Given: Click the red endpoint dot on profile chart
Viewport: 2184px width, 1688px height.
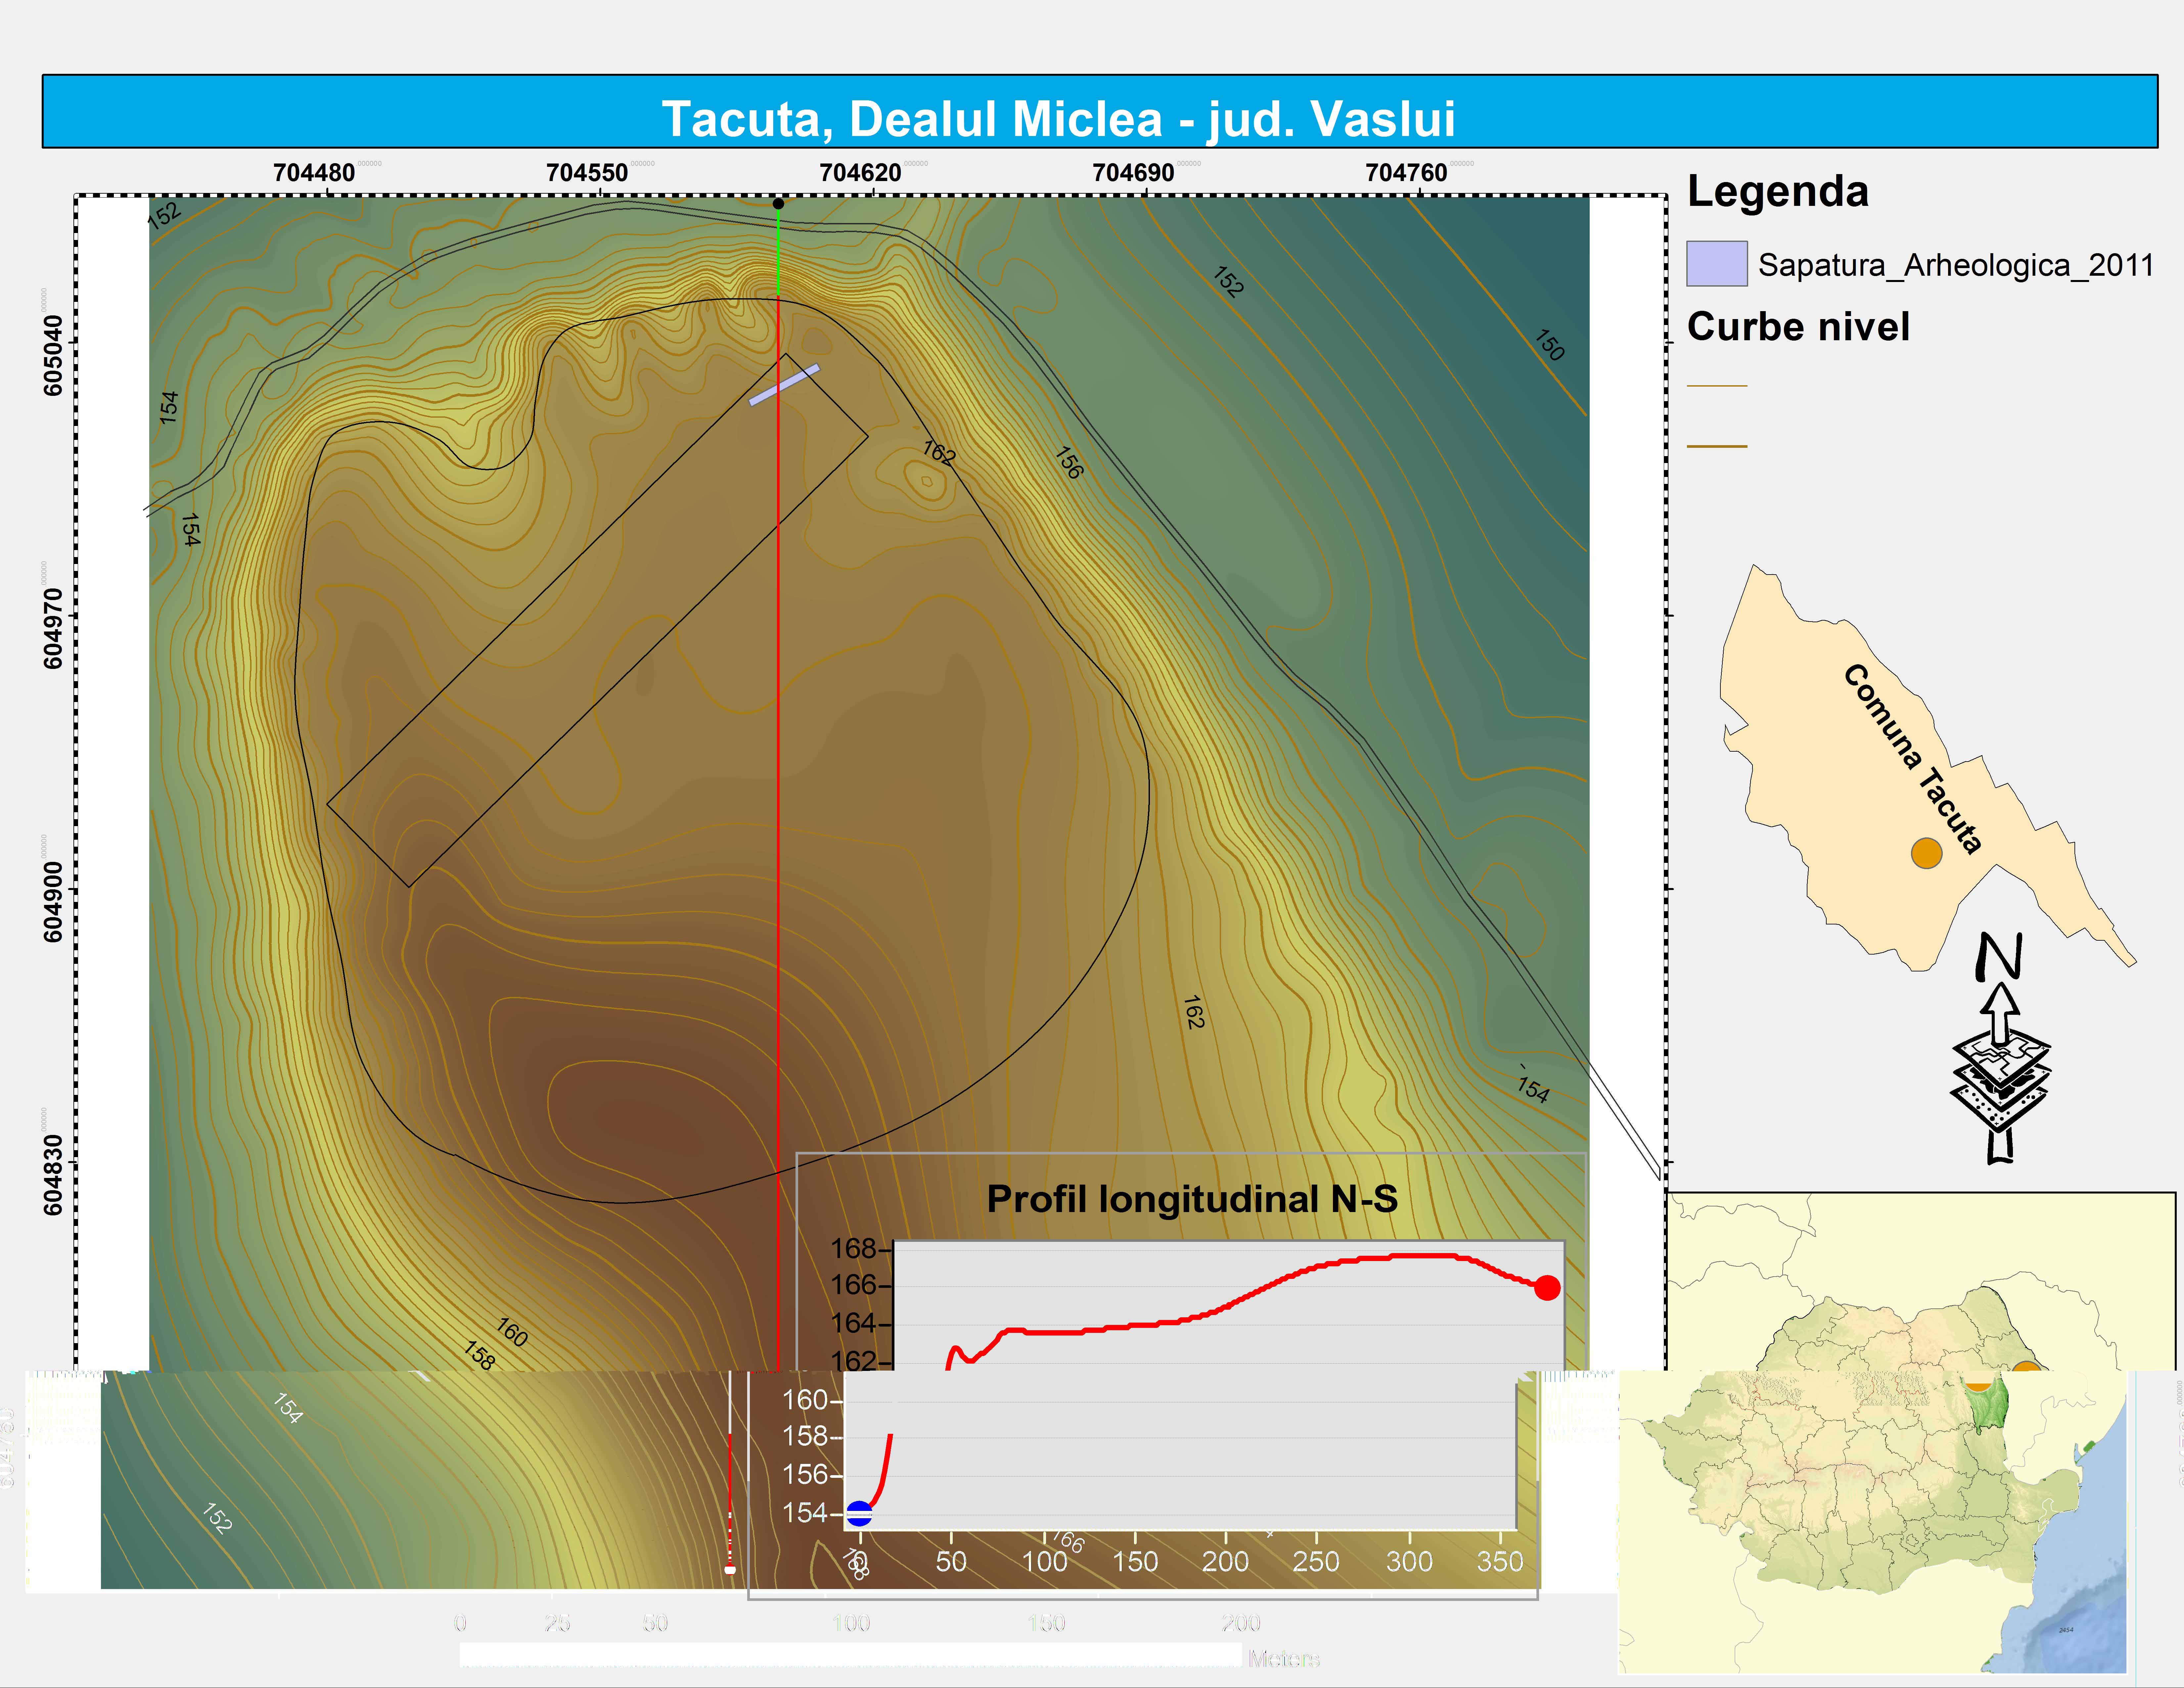Looking at the screenshot, I should point(1547,1288).
